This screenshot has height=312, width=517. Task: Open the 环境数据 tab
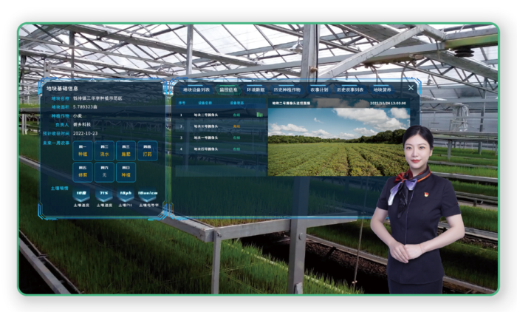click(x=257, y=89)
